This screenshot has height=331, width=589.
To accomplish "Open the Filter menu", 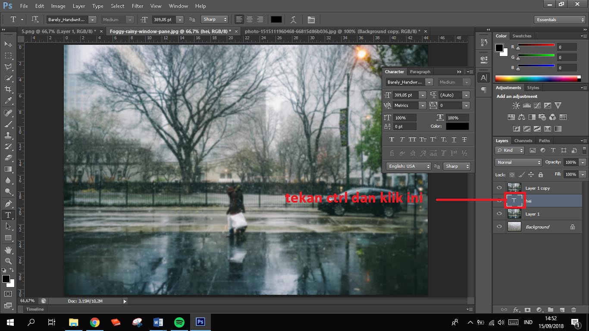I will coord(138,6).
